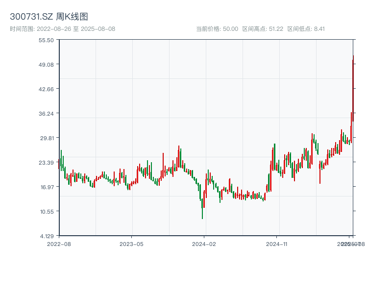This screenshot has height=294, width=392.
Task: Click the x-axis label 2023-05
Action: point(131,244)
